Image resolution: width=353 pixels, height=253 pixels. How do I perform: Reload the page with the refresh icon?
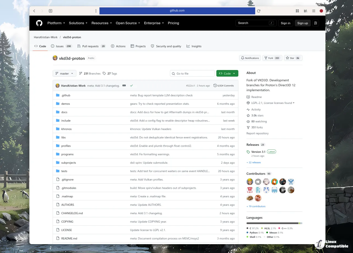coord(258,11)
